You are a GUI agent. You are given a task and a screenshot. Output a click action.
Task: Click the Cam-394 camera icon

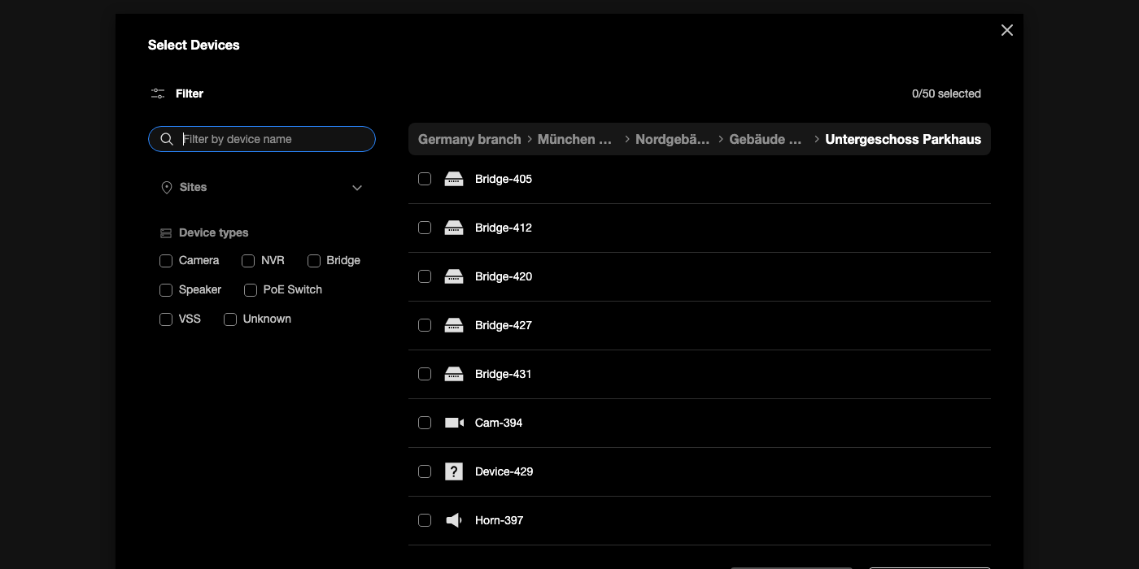point(454,423)
